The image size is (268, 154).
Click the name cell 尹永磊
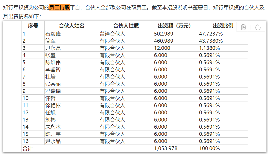click(x=72, y=48)
